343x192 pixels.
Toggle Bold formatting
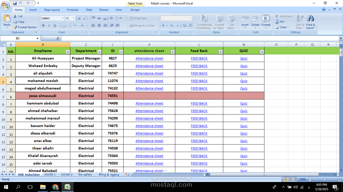coord(43,25)
